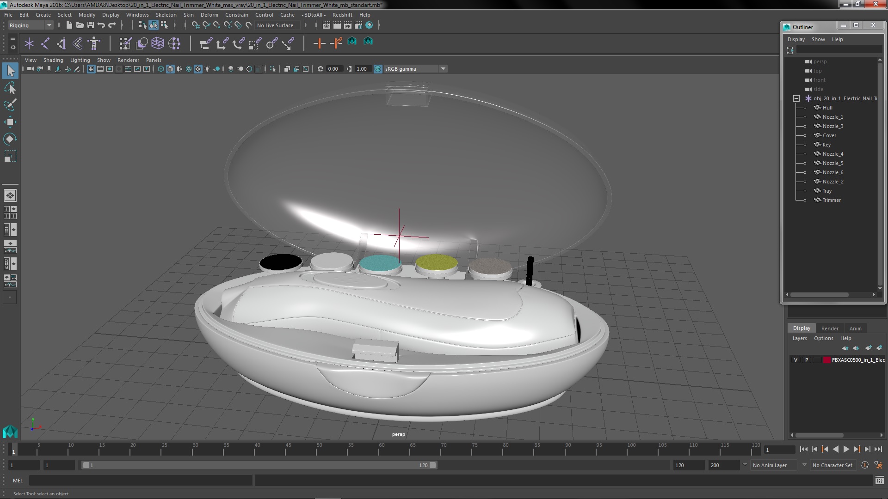Click the IK Handle tool icon
The width and height of the screenshot is (888, 499).
tap(62, 43)
